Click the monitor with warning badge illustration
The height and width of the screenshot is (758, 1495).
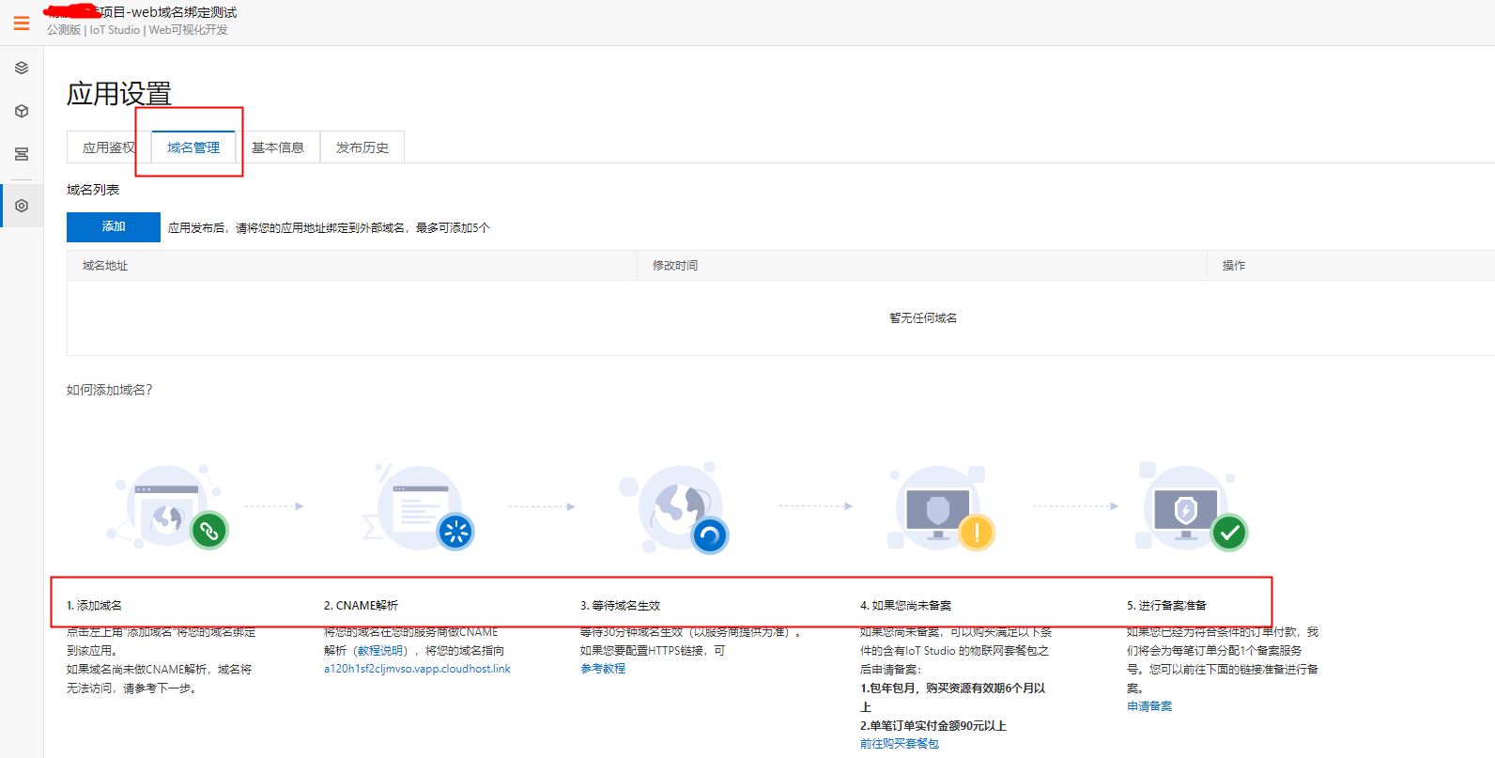(x=941, y=507)
